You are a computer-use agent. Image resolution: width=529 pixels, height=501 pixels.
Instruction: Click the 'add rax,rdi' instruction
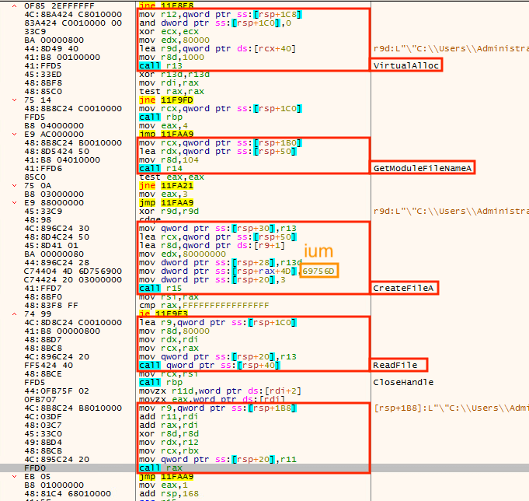pyautogui.click(x=169, y=426)
